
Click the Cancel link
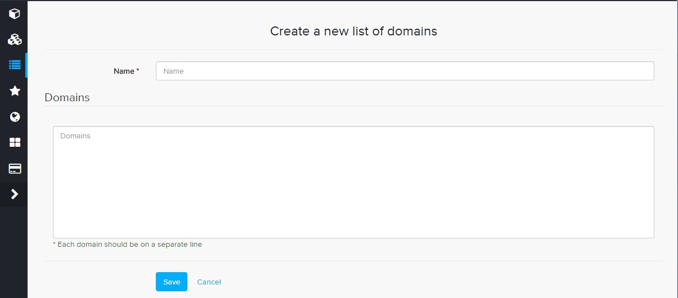(209, 282)
